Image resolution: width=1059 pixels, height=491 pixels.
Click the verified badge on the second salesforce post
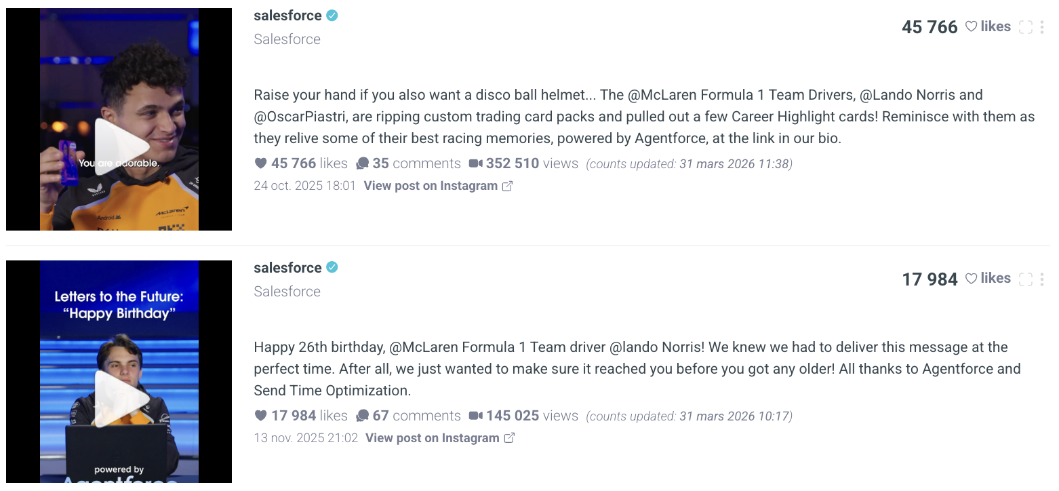[x=332, y=268]
